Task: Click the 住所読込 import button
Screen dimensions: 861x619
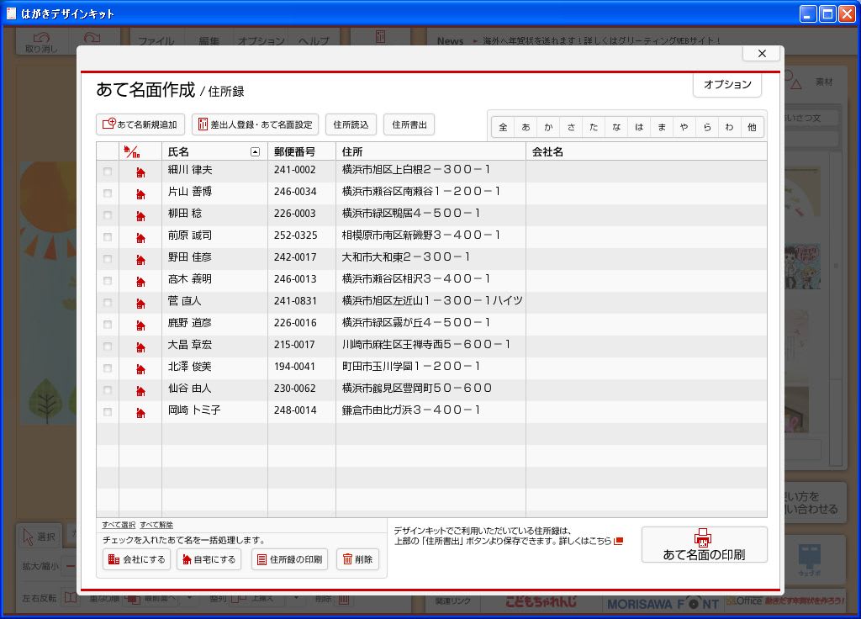Action: pyautogui.click(x=351, y=124)
